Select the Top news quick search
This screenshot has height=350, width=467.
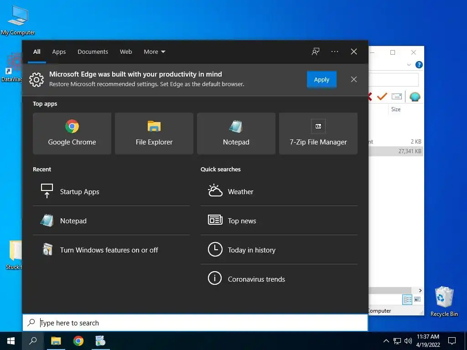279,221
